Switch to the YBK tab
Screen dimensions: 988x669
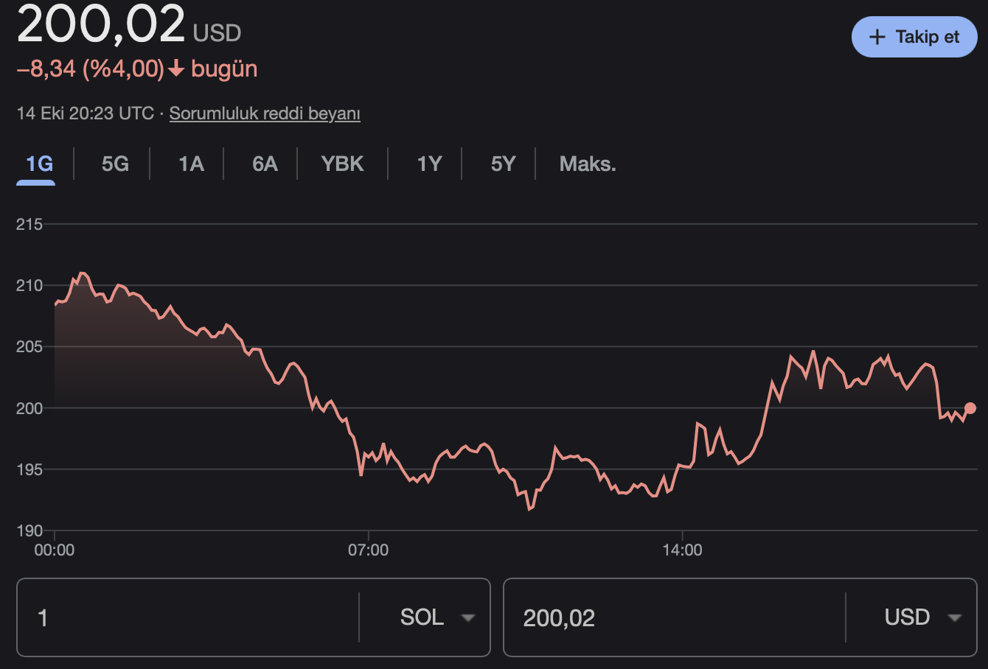point(342,164)
